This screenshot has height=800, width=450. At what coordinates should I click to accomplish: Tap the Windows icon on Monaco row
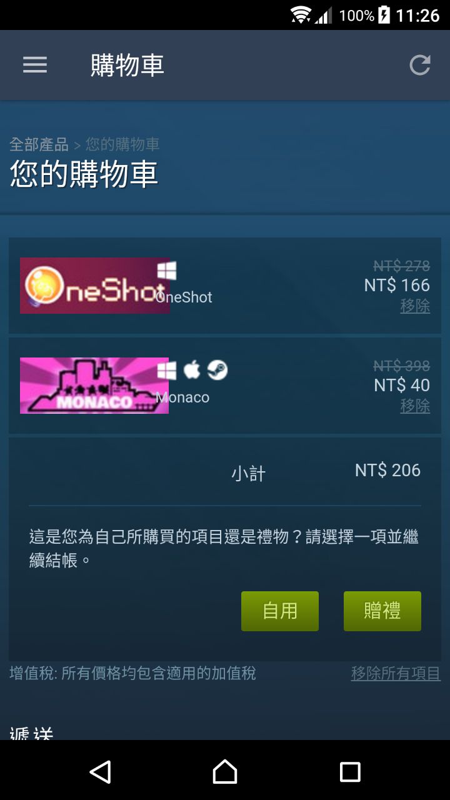[167, 371]
